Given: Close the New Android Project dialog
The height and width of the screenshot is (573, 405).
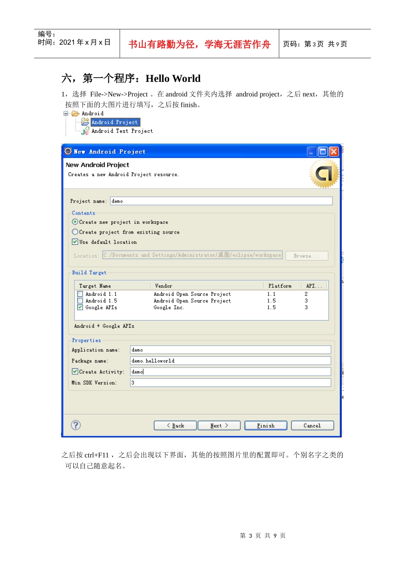Looking at the screenshot, I should [x=334, y=151].
